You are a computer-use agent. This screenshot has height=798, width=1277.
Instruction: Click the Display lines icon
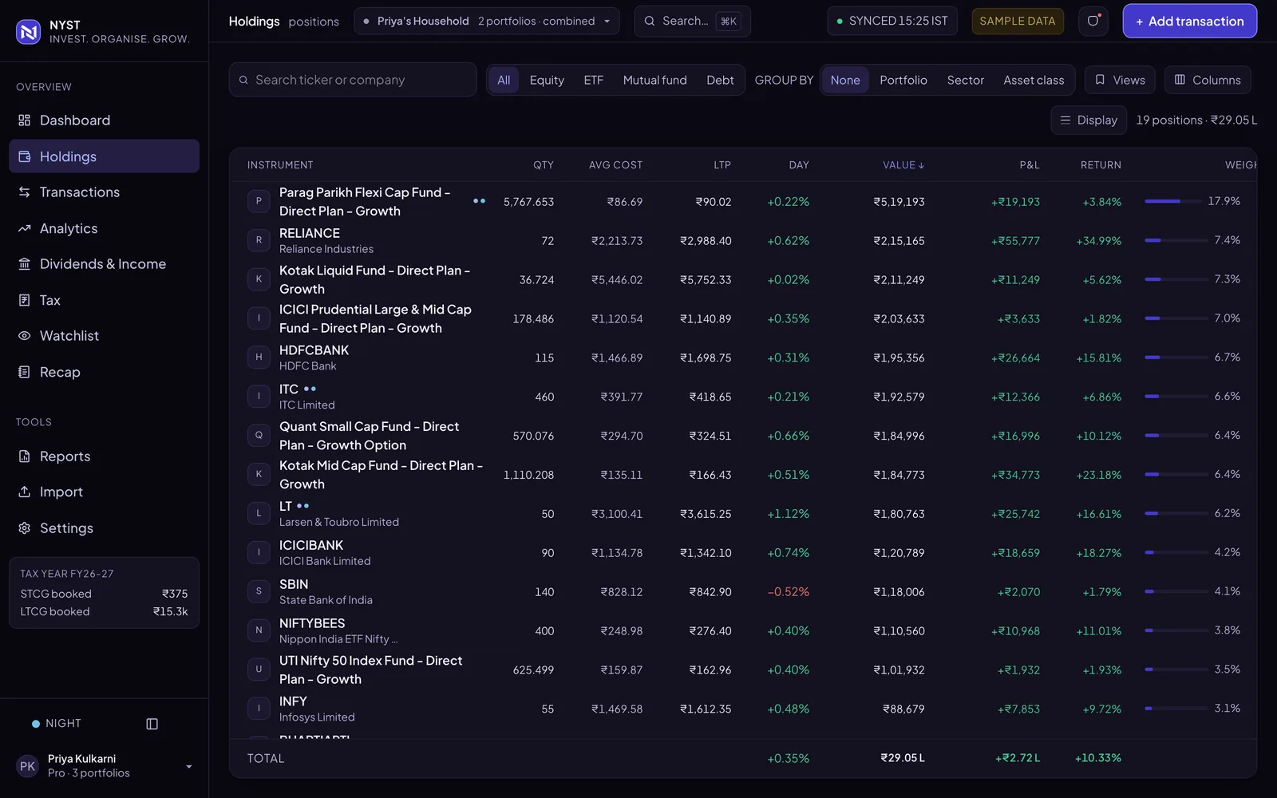[x=1065, y=120]
